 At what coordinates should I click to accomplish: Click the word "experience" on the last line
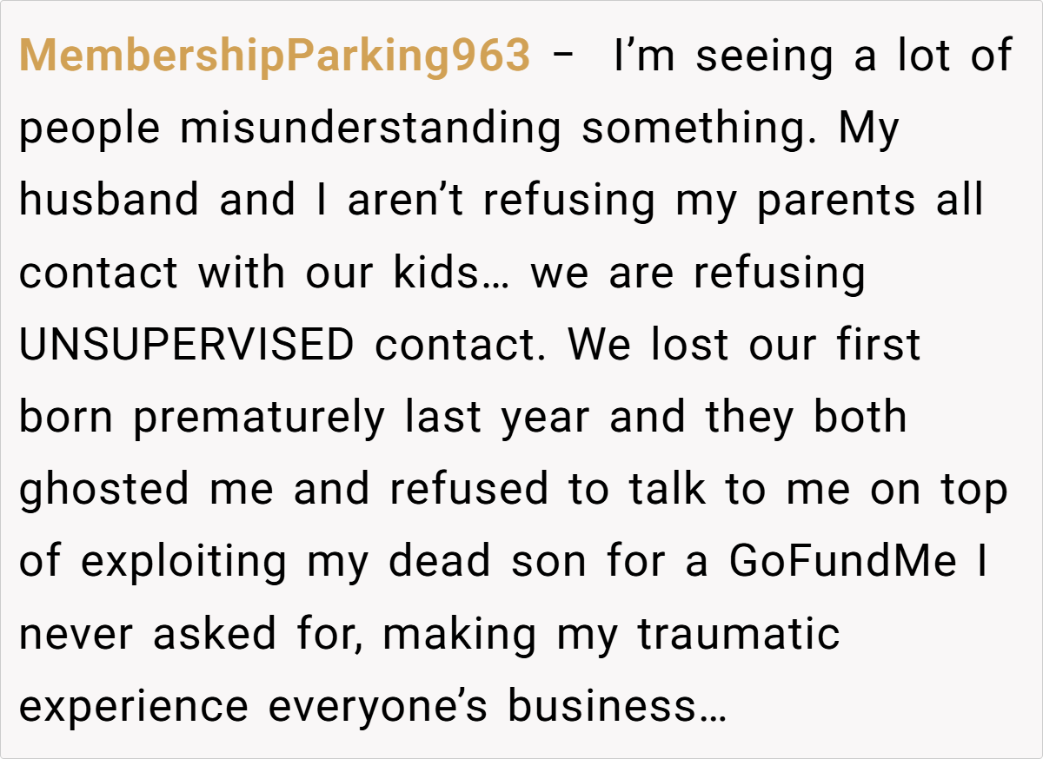click(x=134, y=705)
